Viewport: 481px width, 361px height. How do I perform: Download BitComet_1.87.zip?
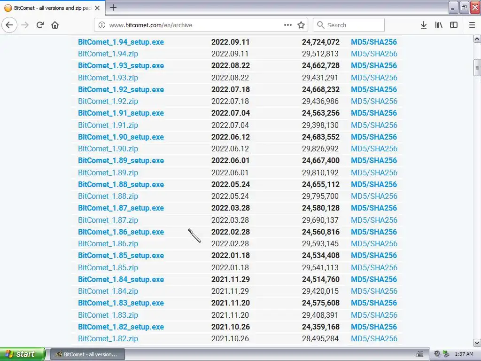click(108, 220)
